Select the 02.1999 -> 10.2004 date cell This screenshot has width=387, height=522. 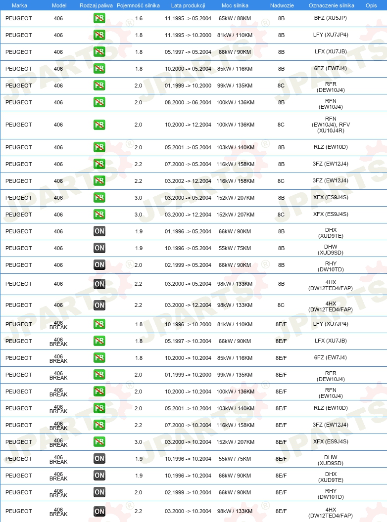188,492
